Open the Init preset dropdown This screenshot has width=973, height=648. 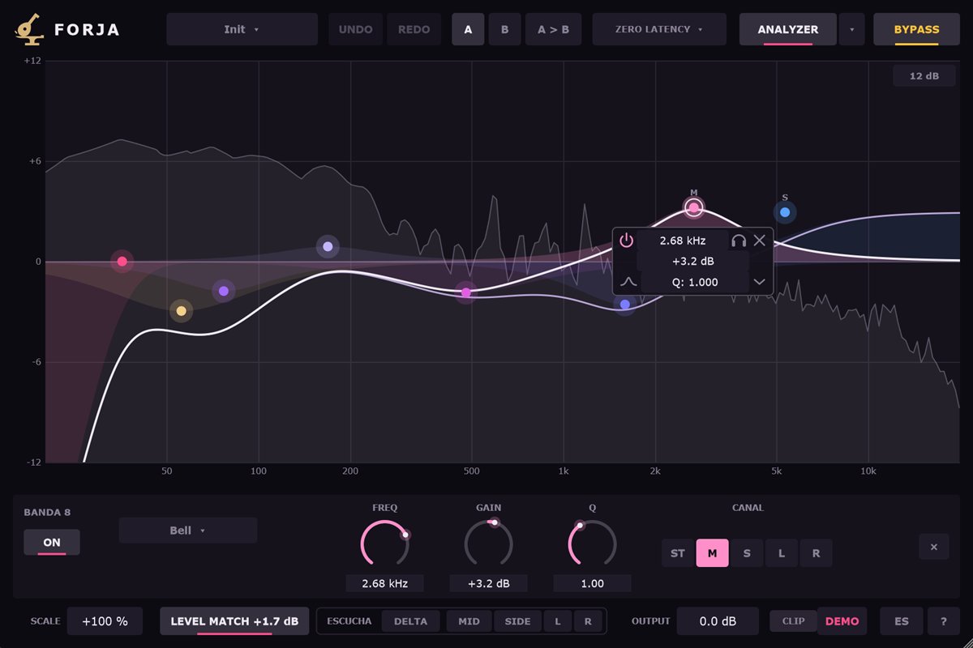pos(242,29)
